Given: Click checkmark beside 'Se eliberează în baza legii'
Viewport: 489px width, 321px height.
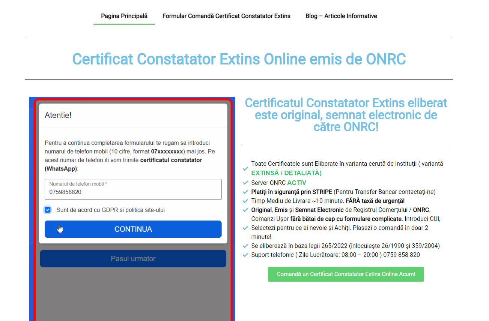Looking at the screenshot, I should tap(245, 246).
